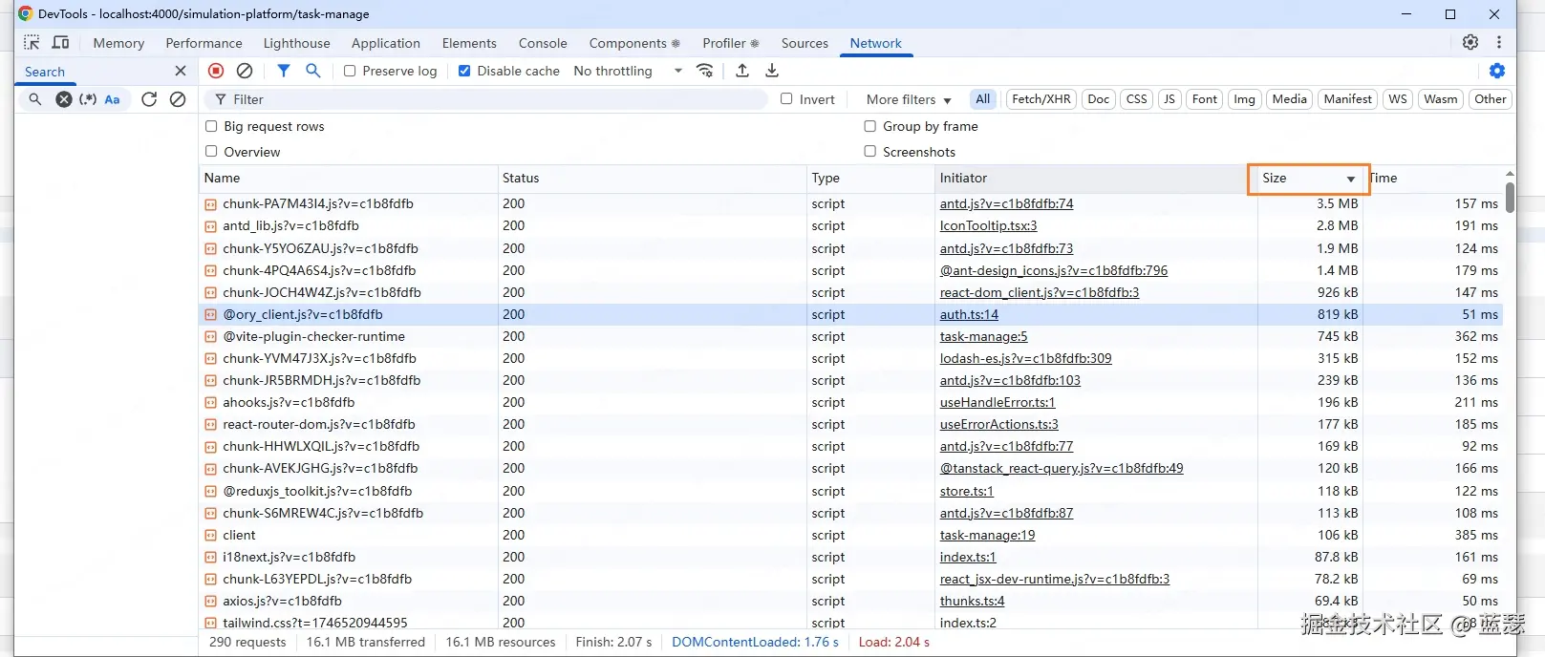The width and height of the screenshot is (1545, 657).
Task: Open network conditions wifi icon
Action: tap(705, 71)
